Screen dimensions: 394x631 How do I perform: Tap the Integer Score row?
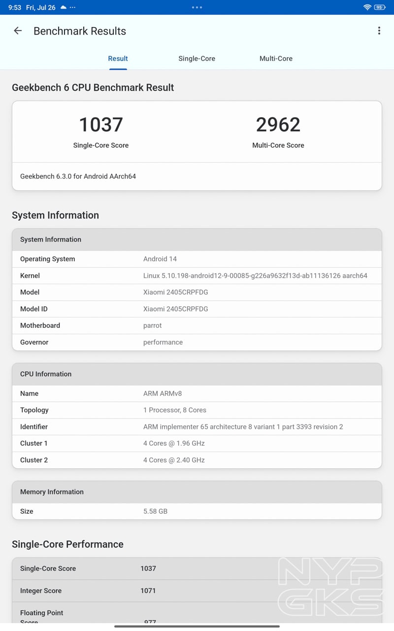(x=148, y=591)
